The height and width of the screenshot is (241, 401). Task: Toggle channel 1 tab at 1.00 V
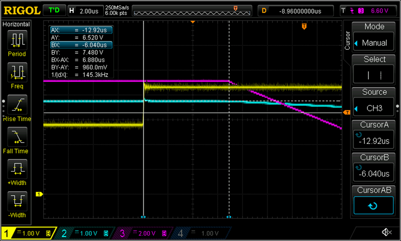pyautogui.click(x=29, y=233)
